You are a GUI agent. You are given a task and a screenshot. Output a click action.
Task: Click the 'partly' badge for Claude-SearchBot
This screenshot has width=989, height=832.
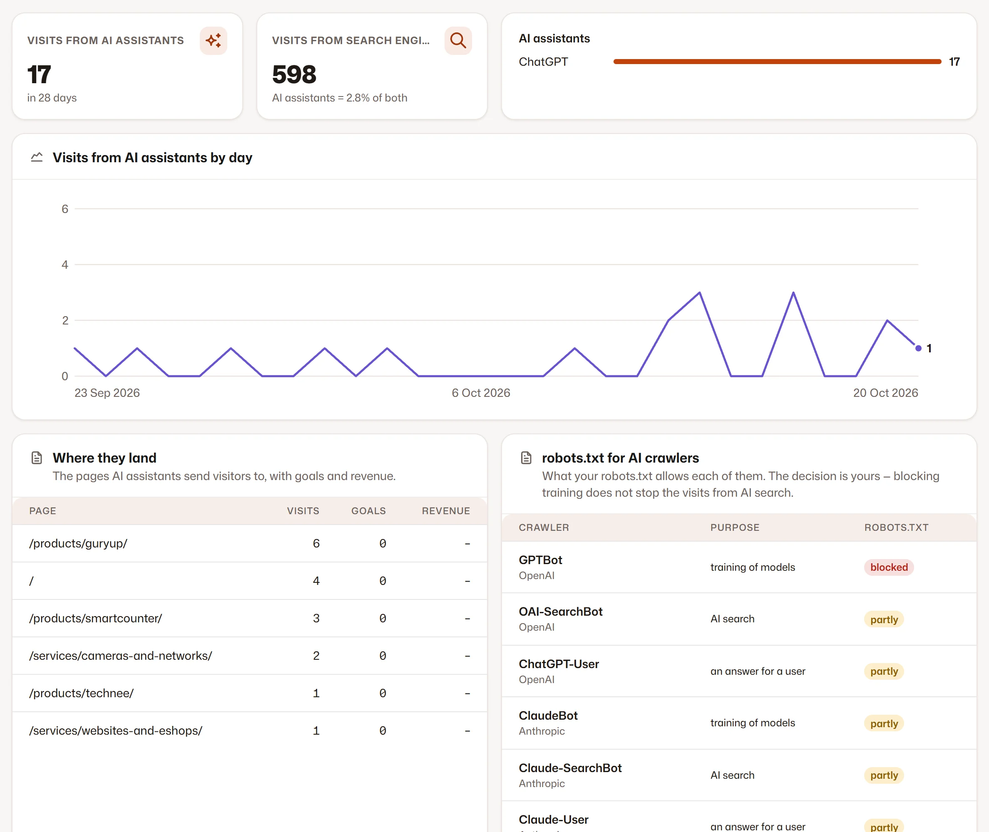[884, 775]
